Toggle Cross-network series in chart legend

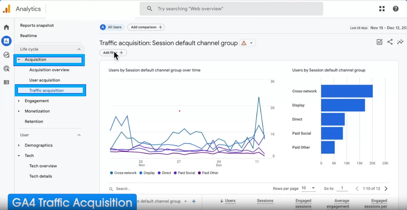123,173
